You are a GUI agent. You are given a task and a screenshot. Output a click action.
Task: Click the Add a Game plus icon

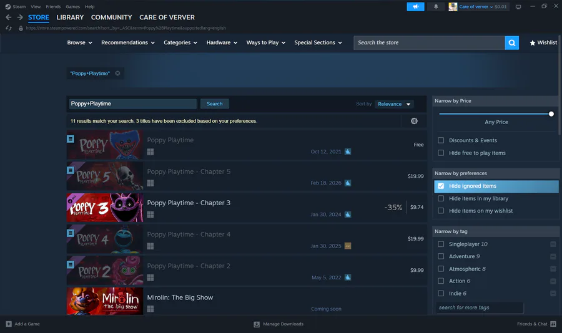[9, 324]
